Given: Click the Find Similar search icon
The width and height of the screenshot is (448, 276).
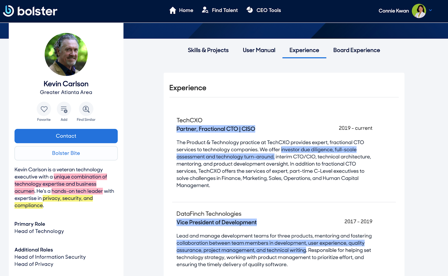Looking at the screenshot, I should (x=86, y=109).
